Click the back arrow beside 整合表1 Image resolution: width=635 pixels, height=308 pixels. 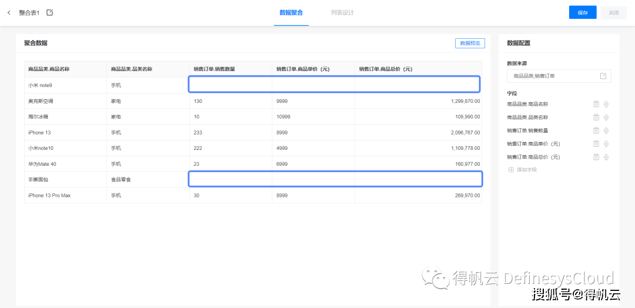[x=9, y=12]
